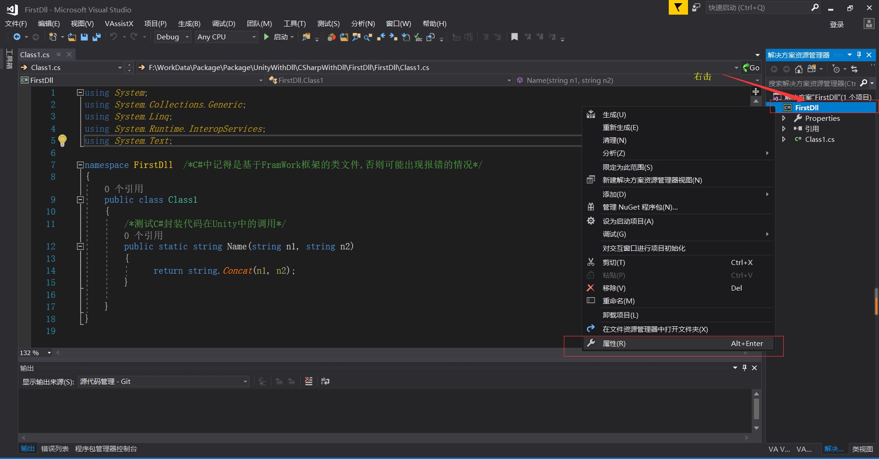
Task: Open the output source 源代码管理 - Git dropdown
Action: tap(164, 381)
